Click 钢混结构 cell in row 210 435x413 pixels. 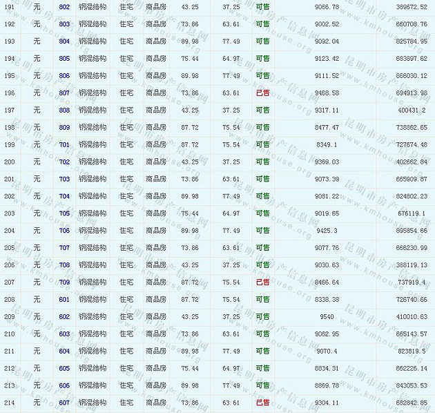tap(93, 334)
